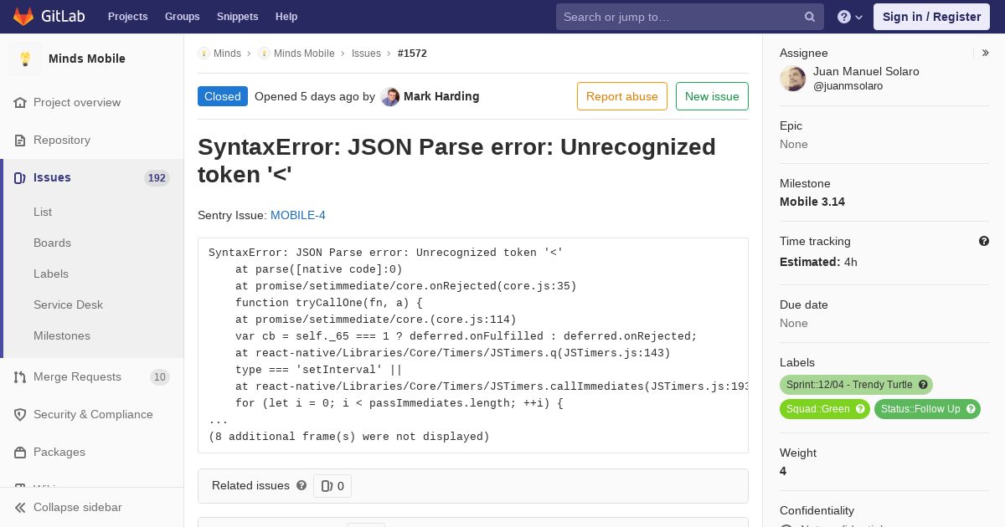Collapse the right sidebar chevron

[986, 53]
